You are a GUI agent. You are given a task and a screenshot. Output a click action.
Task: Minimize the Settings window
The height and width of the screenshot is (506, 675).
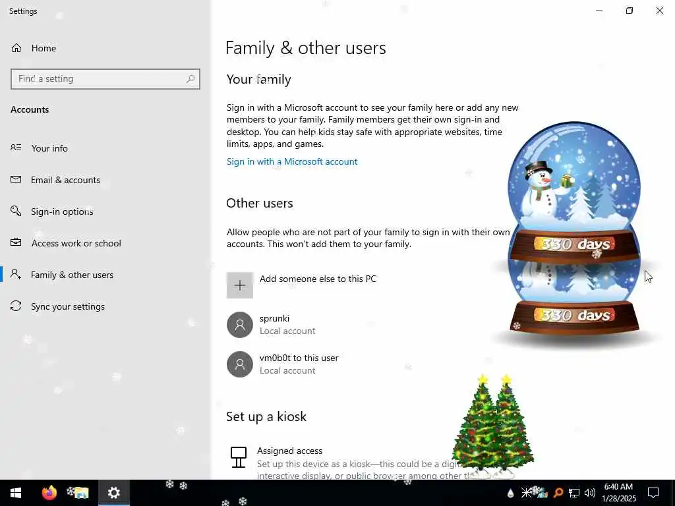pyautogui.click(x=599, y=11)
